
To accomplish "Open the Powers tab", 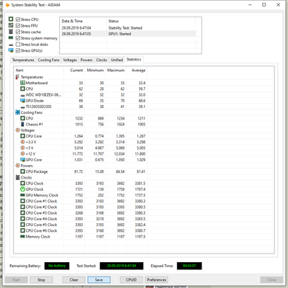I will click(86, 60).
